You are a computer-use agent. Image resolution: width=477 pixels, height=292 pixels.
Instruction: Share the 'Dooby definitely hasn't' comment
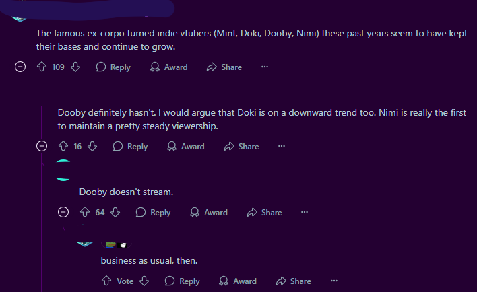click(x=241, y=147)
